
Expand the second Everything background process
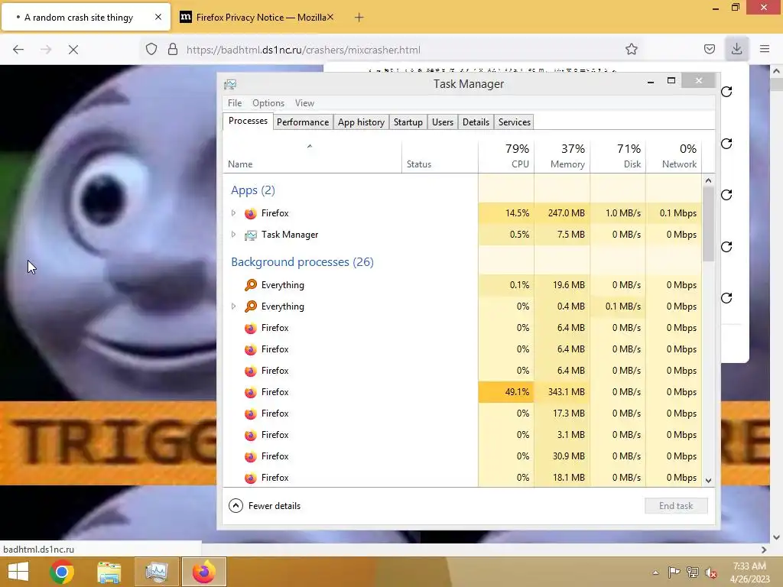pyautogui.click(x=233, y=306)
